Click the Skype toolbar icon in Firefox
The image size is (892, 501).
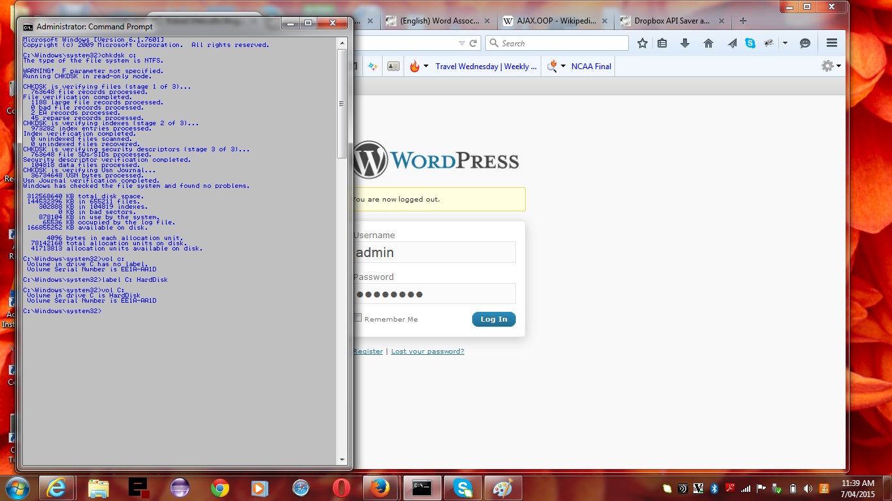click(750, 43)
